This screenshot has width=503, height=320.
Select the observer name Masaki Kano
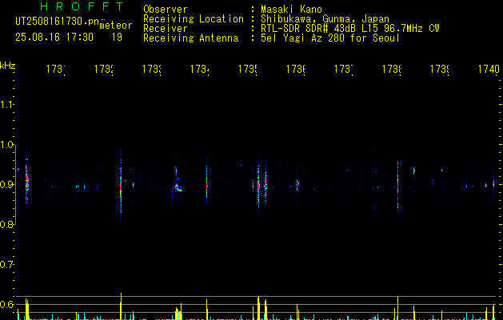point(291,10)
